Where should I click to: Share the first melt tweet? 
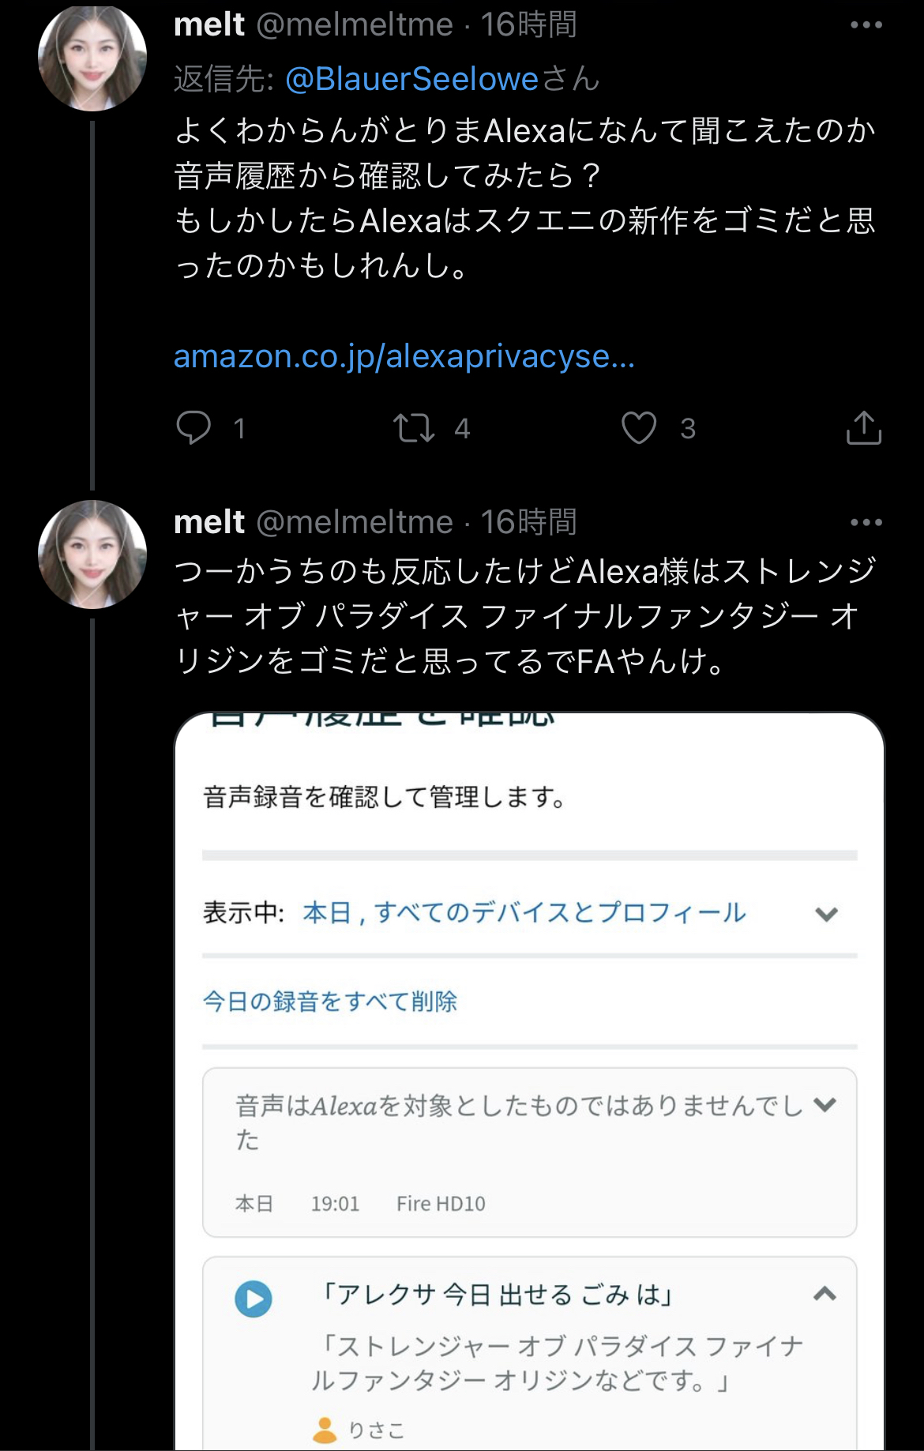tap(863, 427)
